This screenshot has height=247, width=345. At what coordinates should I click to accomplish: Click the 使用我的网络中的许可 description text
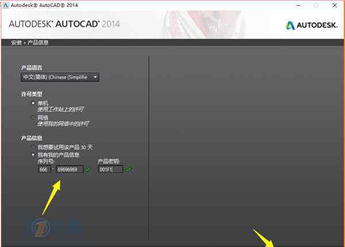63,123
